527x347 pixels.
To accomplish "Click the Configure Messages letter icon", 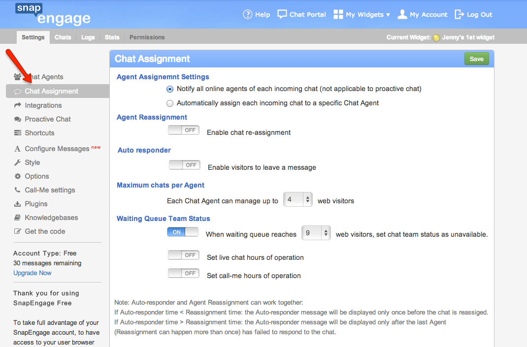I will [x=17, y=149].
